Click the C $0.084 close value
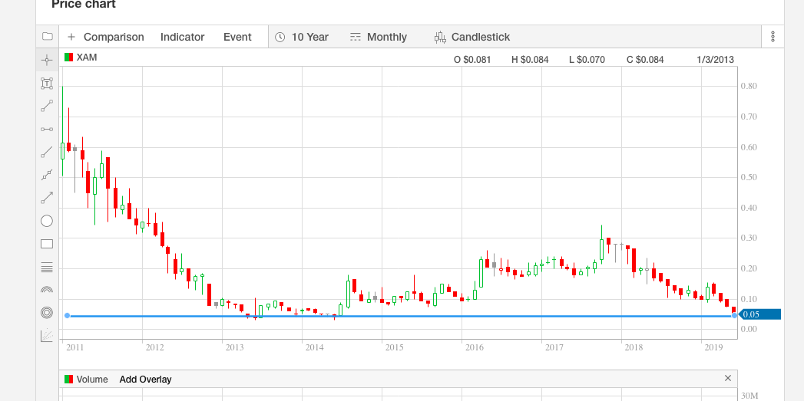 (x=645, y=59)
